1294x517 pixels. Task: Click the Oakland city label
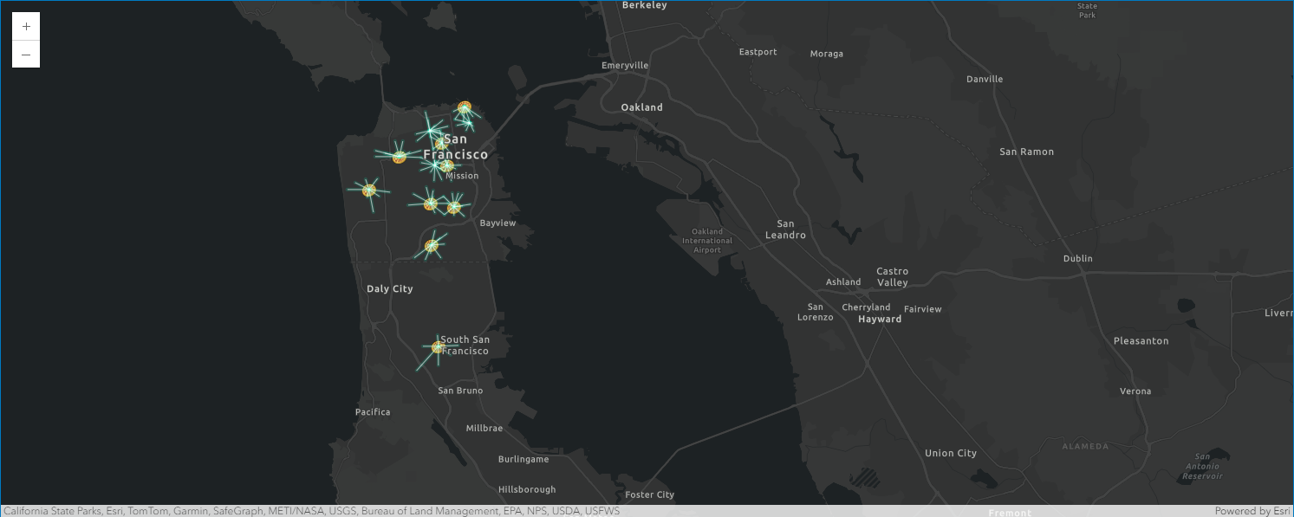pos(641,107)
